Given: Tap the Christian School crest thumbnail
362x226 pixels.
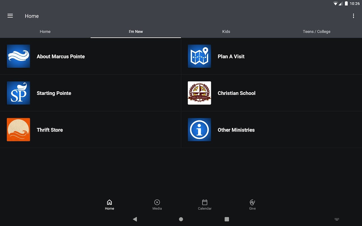Looking at the screenshot, I should coord(199,93).
